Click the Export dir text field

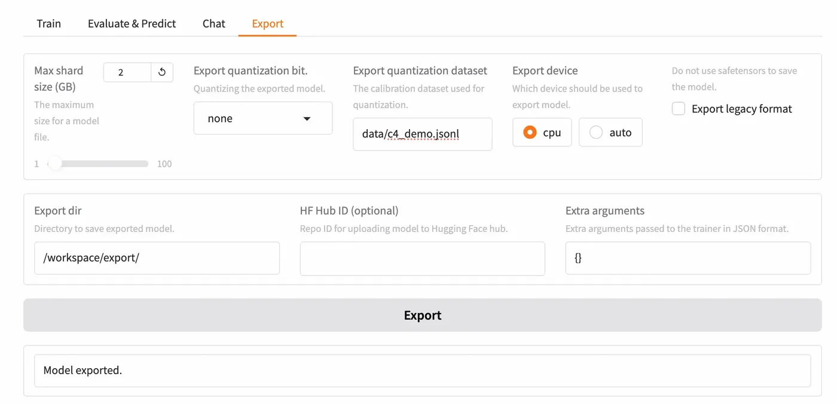click(x=157, y=258)
